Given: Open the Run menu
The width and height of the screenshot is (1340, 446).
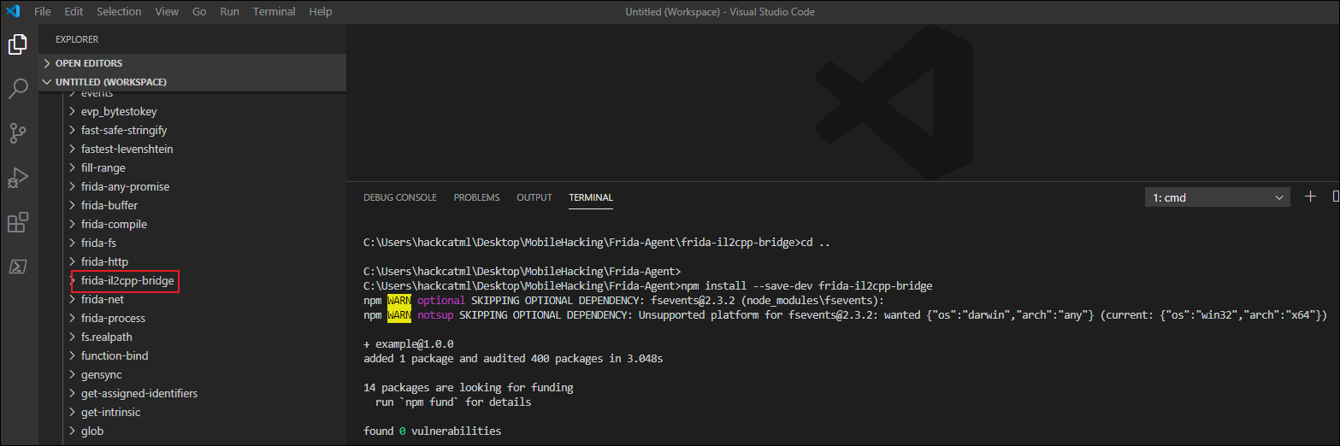Looking at the screenshot, I should [x=229, y=11].
